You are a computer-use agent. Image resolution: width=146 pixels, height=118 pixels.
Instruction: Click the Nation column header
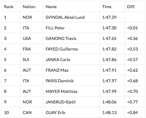[29, 7]
